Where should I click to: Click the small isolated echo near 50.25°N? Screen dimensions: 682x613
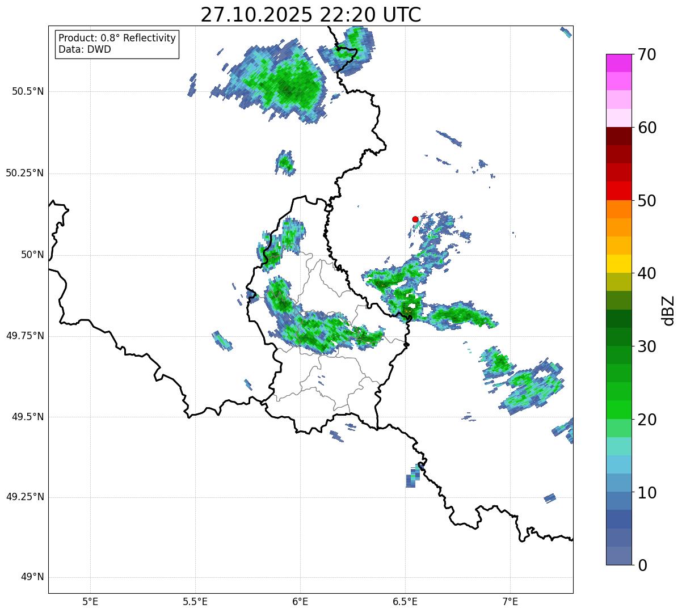285,163
